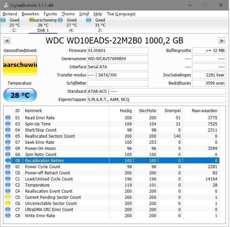This screenshot has height=227, width=230.
Task: Select the Disk 1 tab
Action: (x=43, y=25)
